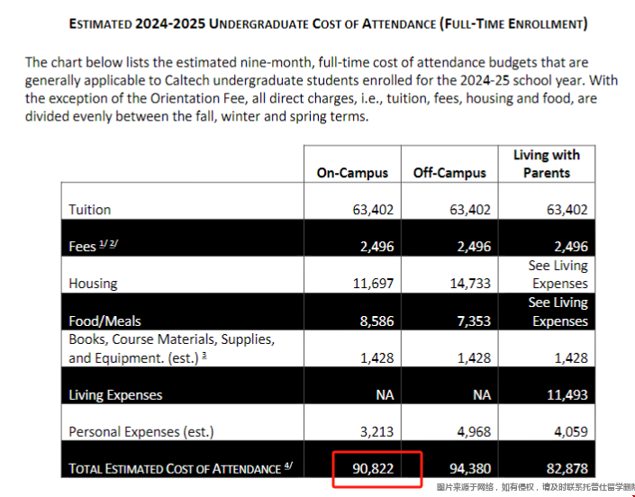
Task: Click Off-Campus Housing value 14,733
Action: point(470,284)
